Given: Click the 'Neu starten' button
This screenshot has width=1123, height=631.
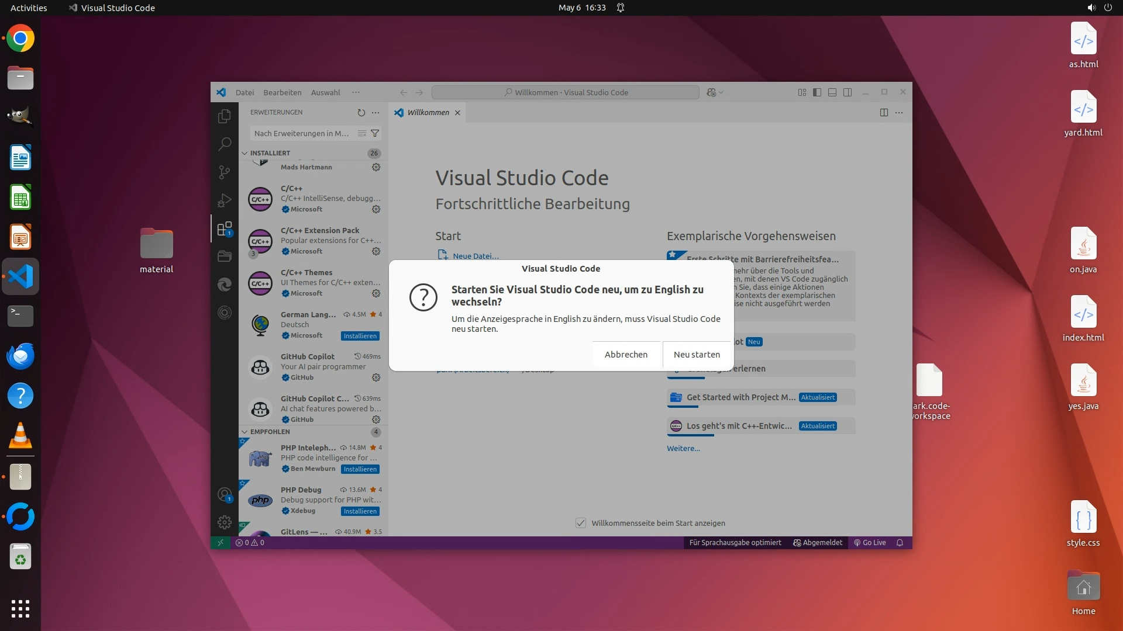Looking at the screenshot, I should [x=696, y=355].
